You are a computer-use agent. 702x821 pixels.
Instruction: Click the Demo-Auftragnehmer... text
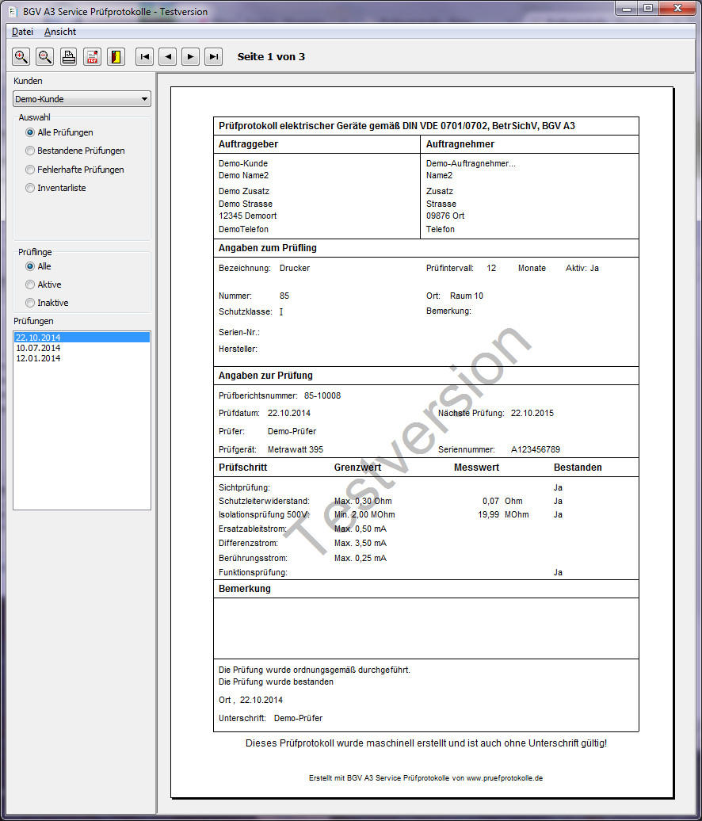(x=471, y=163)
